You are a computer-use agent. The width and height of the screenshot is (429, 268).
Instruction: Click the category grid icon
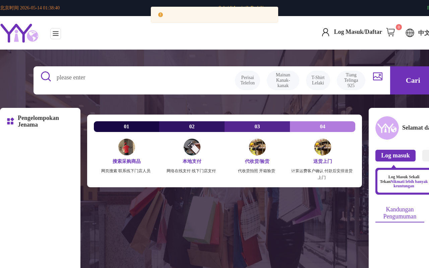pos(10,121)
